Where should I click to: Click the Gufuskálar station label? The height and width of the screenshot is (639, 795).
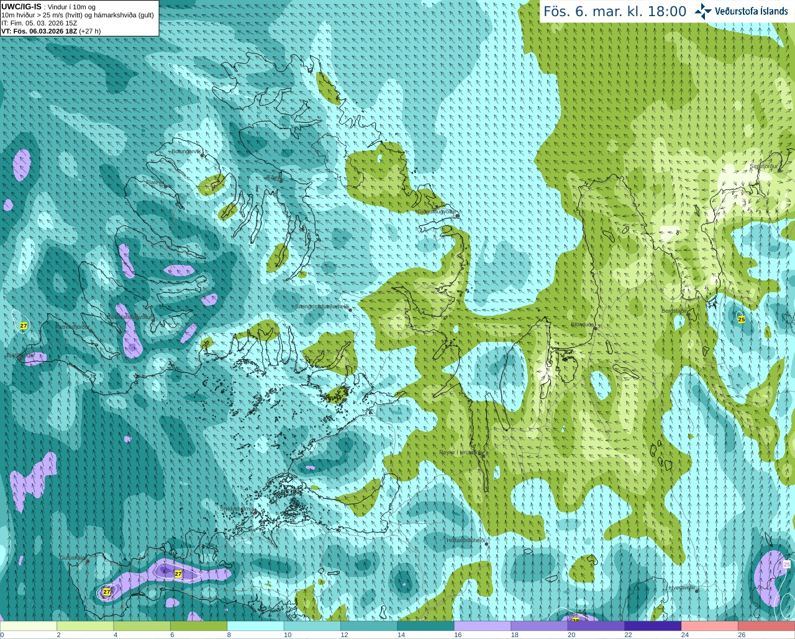pos(73,558)
